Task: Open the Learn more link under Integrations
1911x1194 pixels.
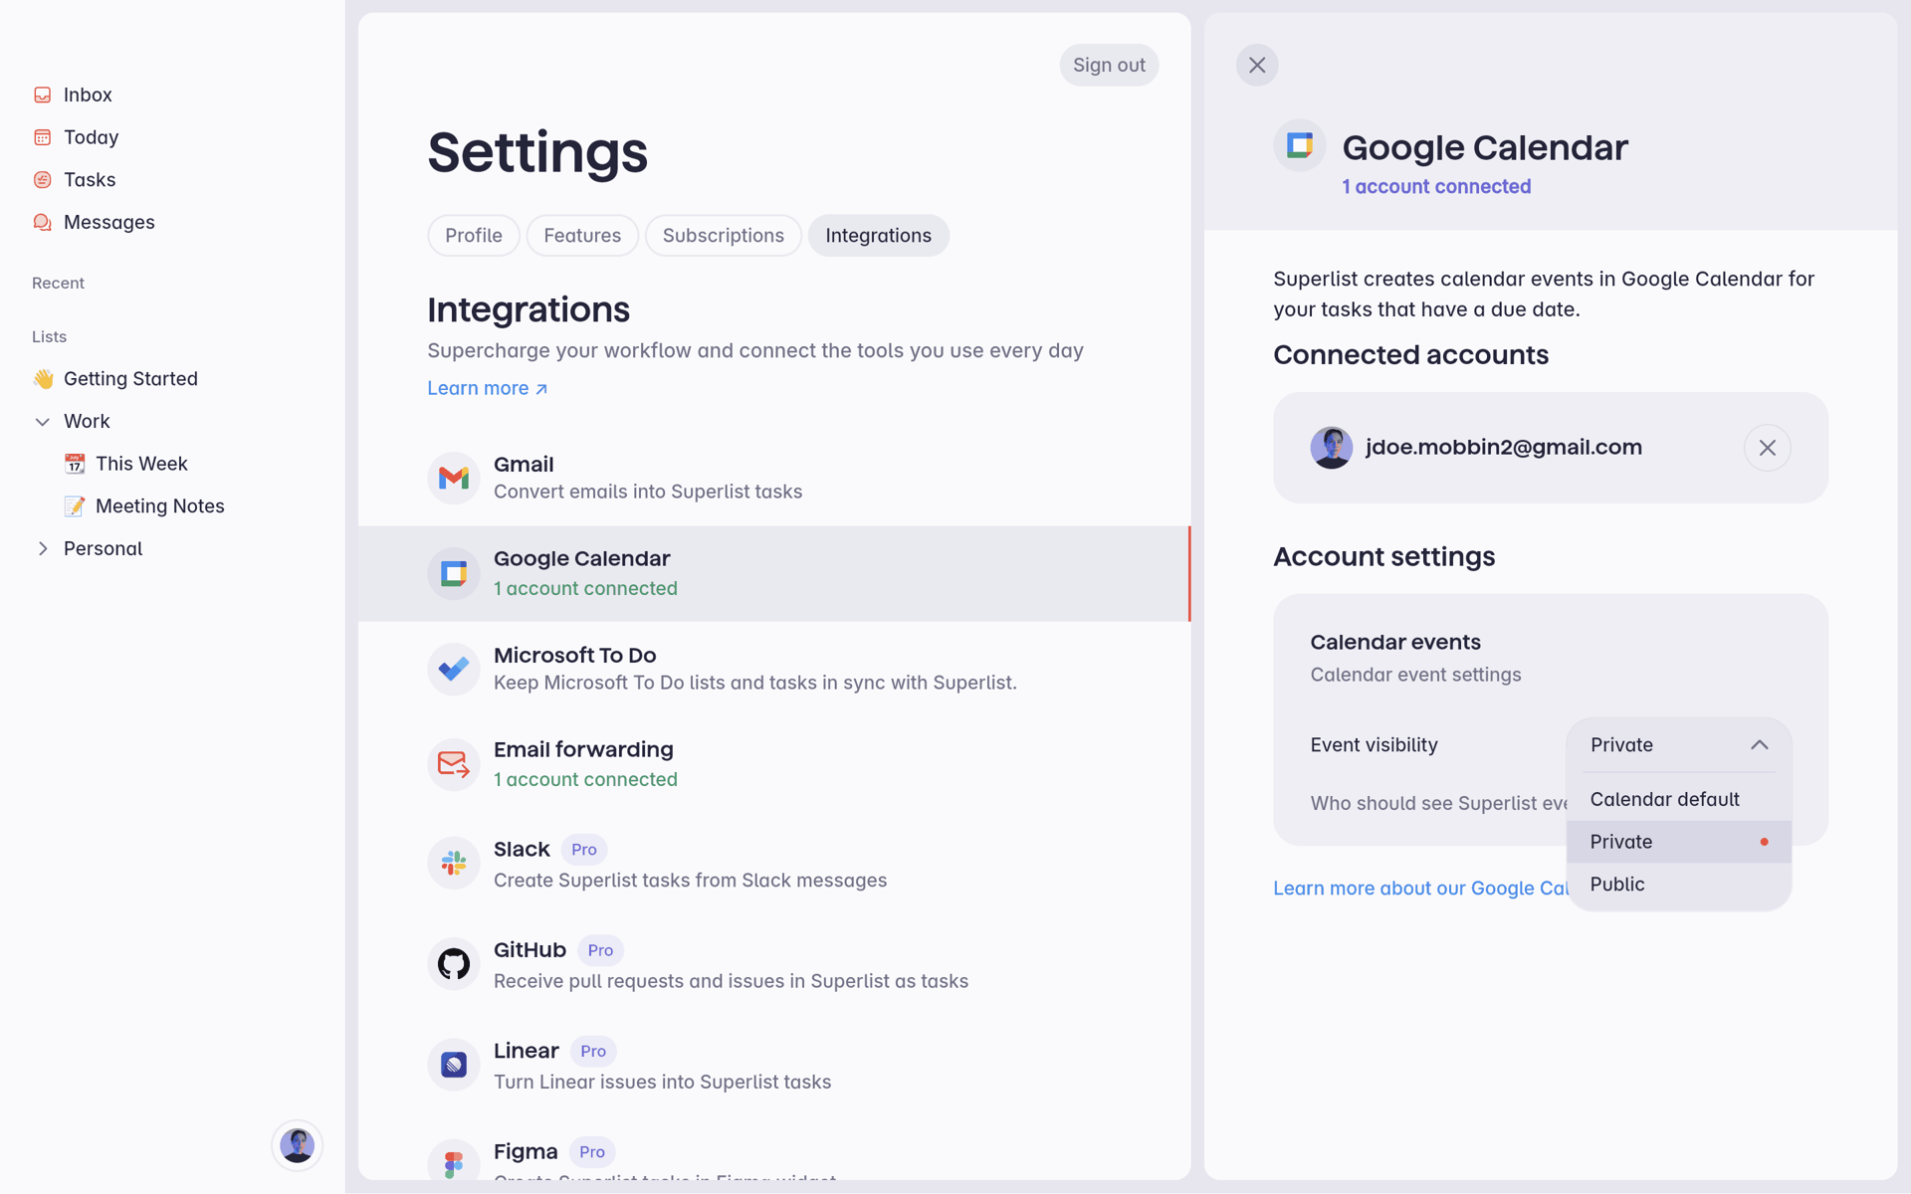Action: [488, 388]
